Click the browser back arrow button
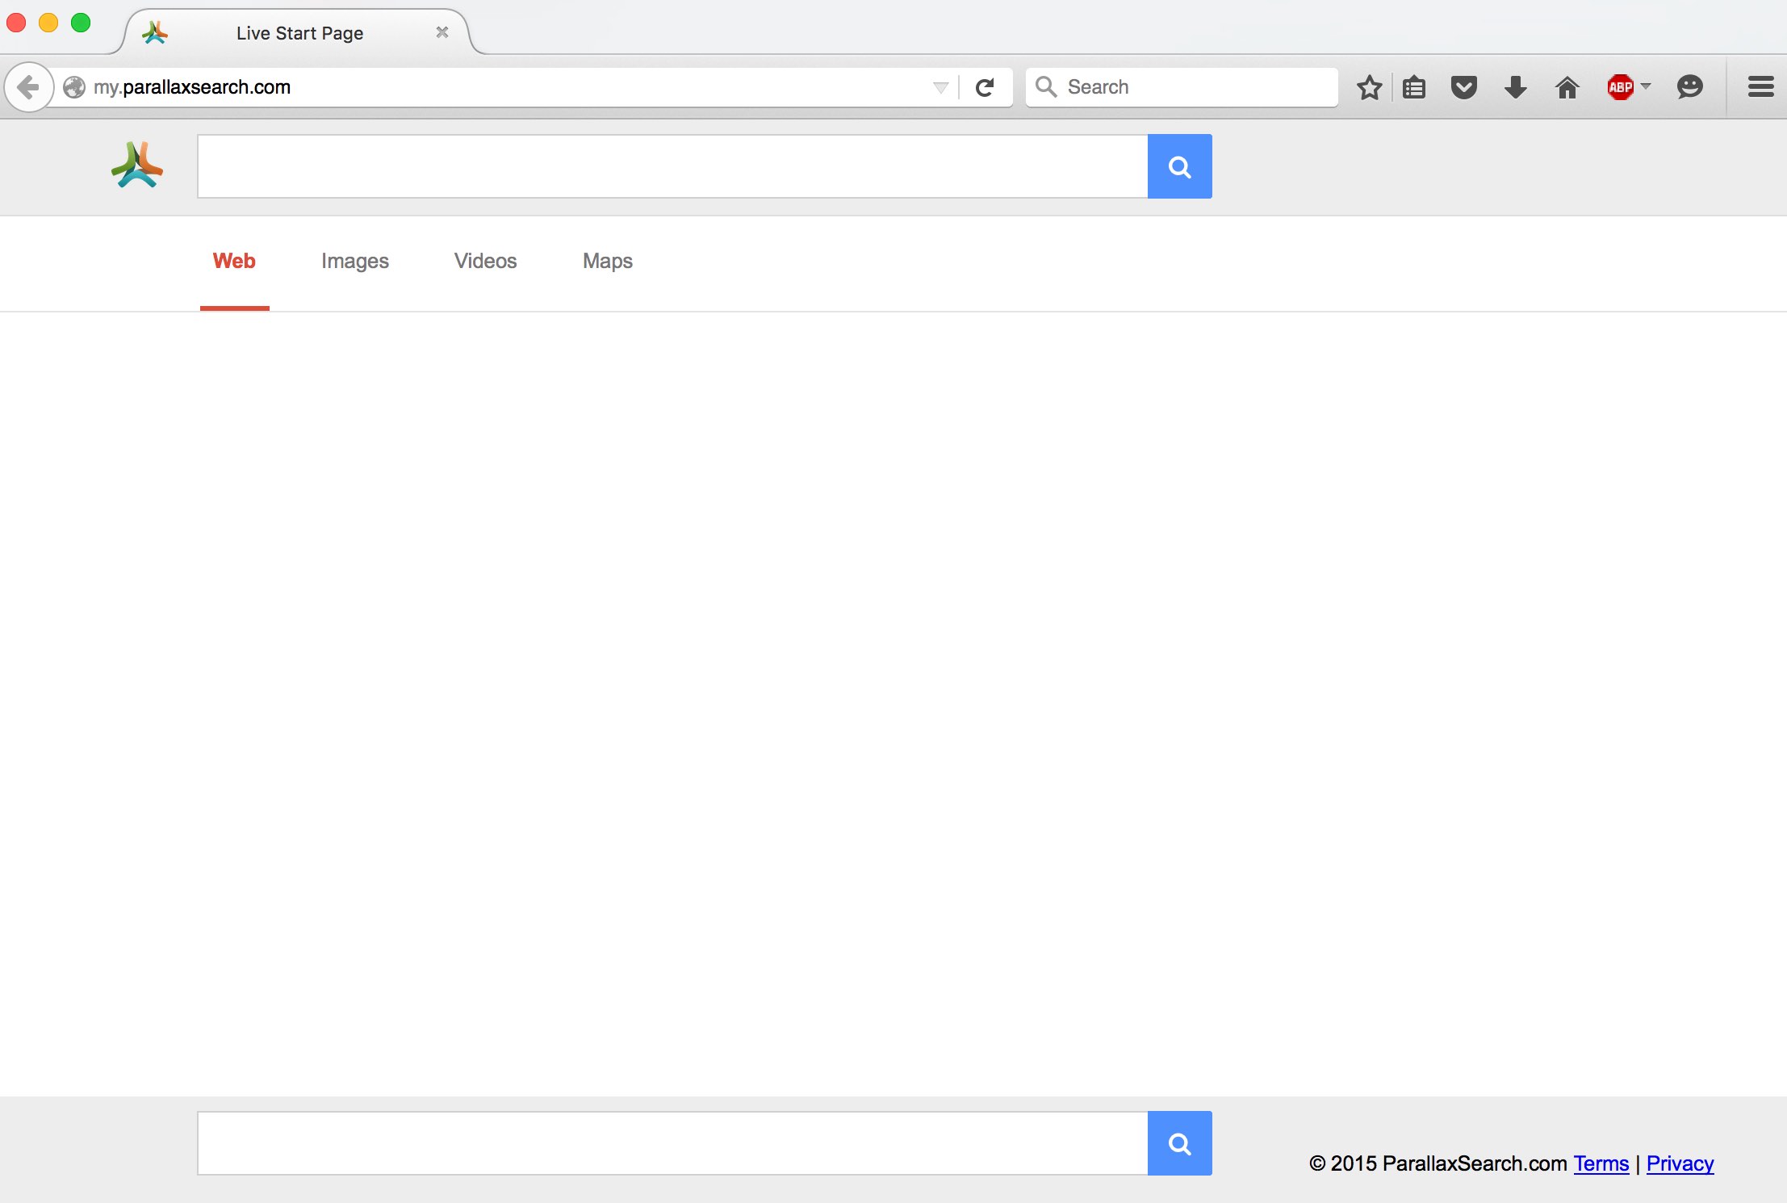 point(28,87)
